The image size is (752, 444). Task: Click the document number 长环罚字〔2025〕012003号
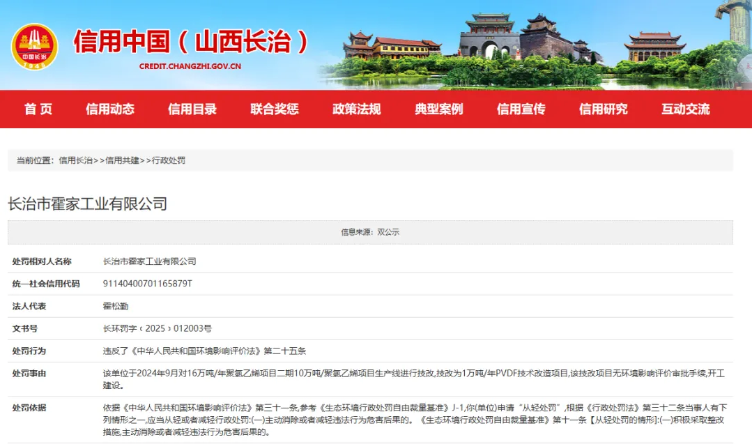point(158,328)
